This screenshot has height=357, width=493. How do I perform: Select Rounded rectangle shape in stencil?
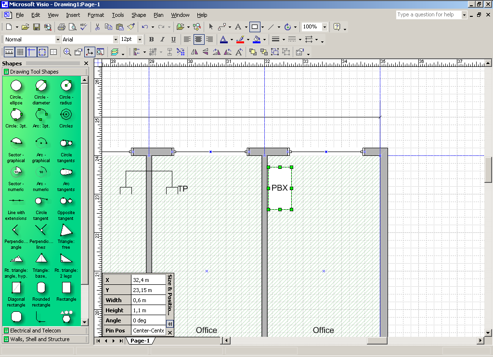pos(41,293)
